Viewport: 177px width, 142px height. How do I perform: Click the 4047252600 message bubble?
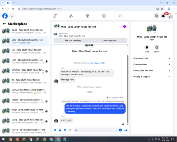(67, 120)
